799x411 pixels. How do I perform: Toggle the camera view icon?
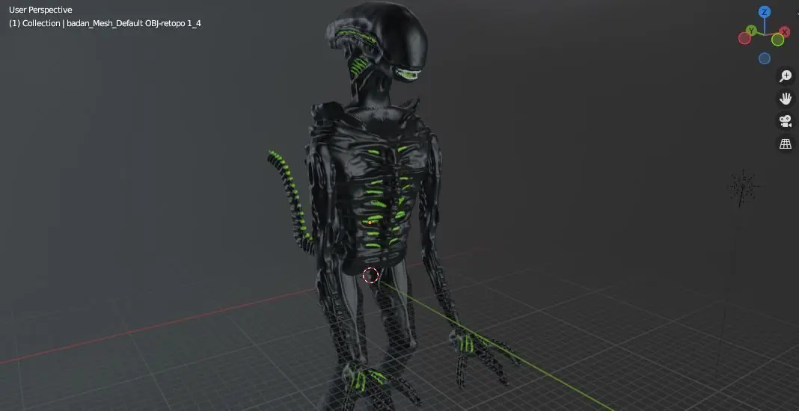(x=786, y=121)
